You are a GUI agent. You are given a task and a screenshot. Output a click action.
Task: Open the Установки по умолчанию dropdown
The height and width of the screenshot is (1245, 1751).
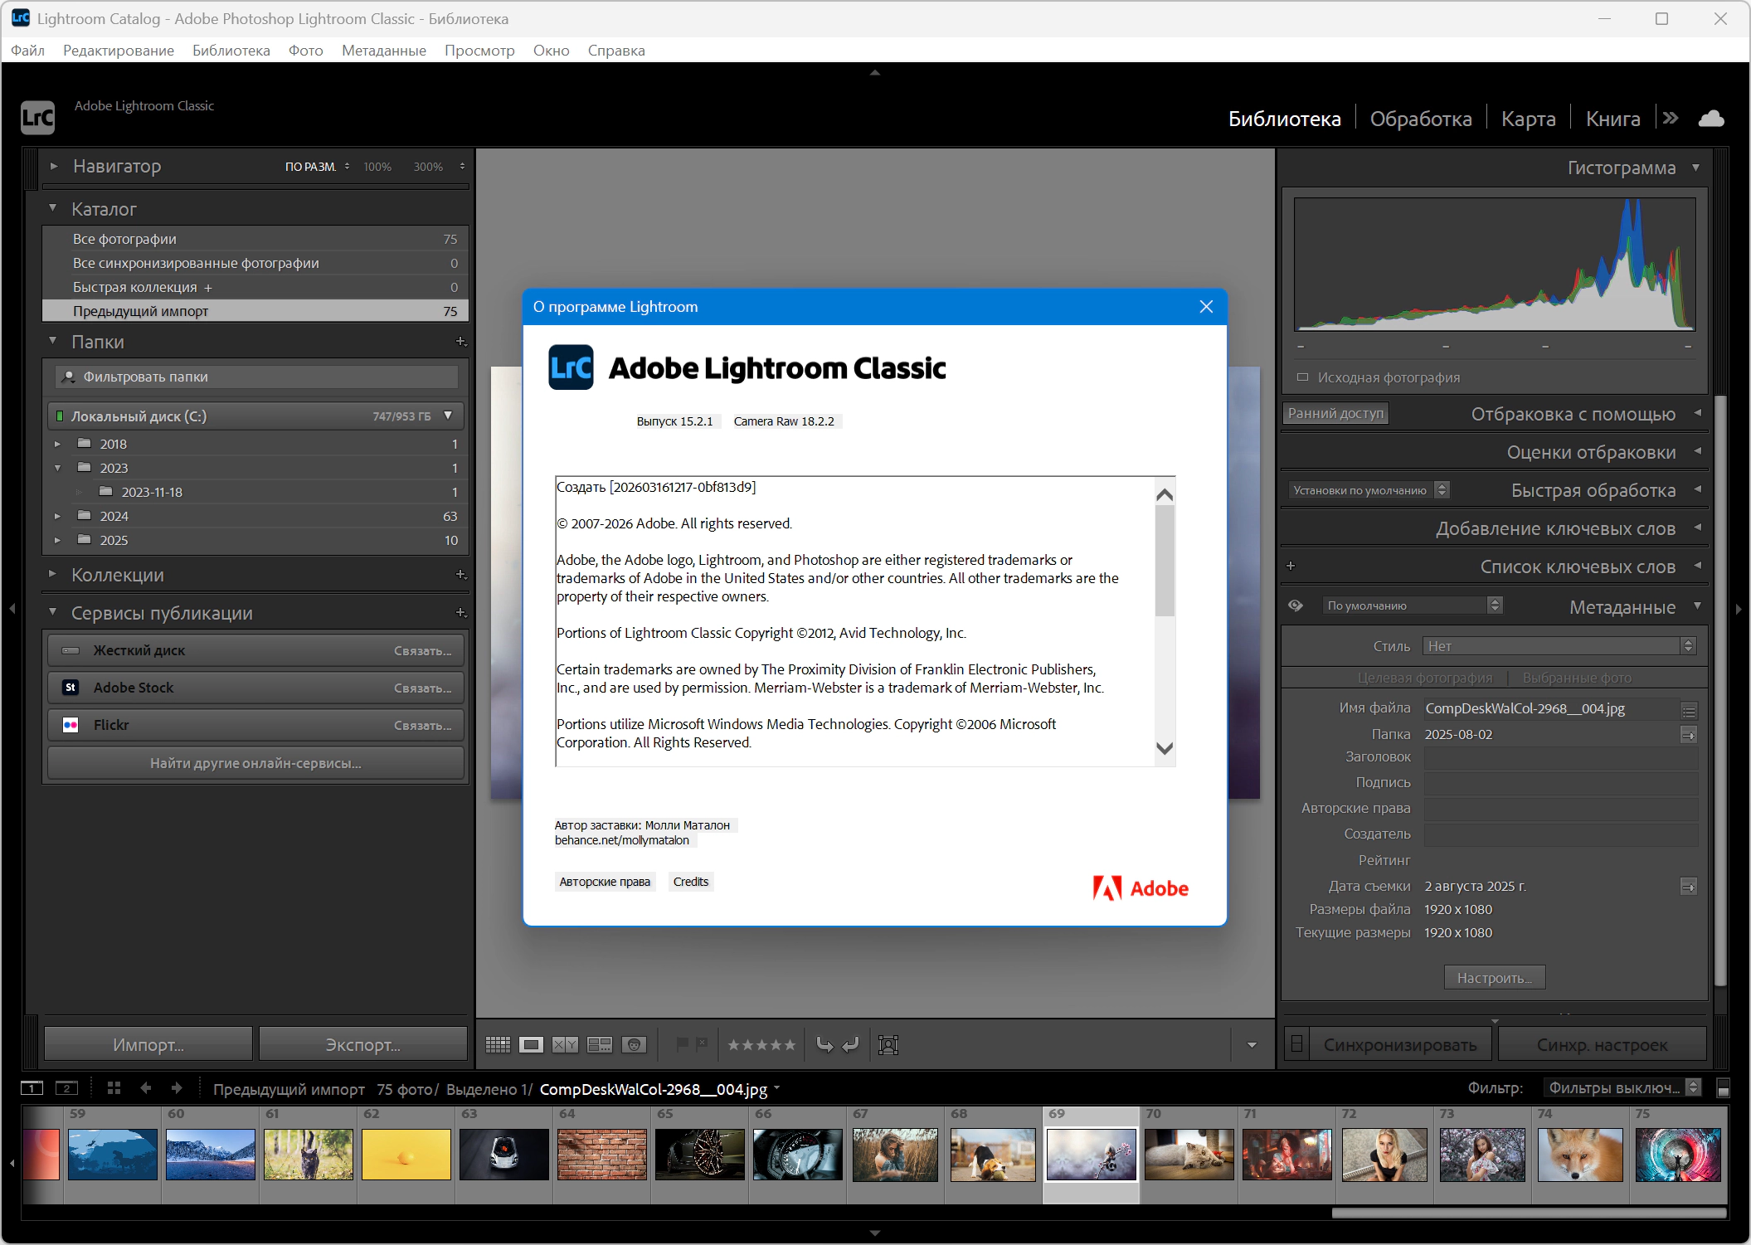coord(1370,490)
